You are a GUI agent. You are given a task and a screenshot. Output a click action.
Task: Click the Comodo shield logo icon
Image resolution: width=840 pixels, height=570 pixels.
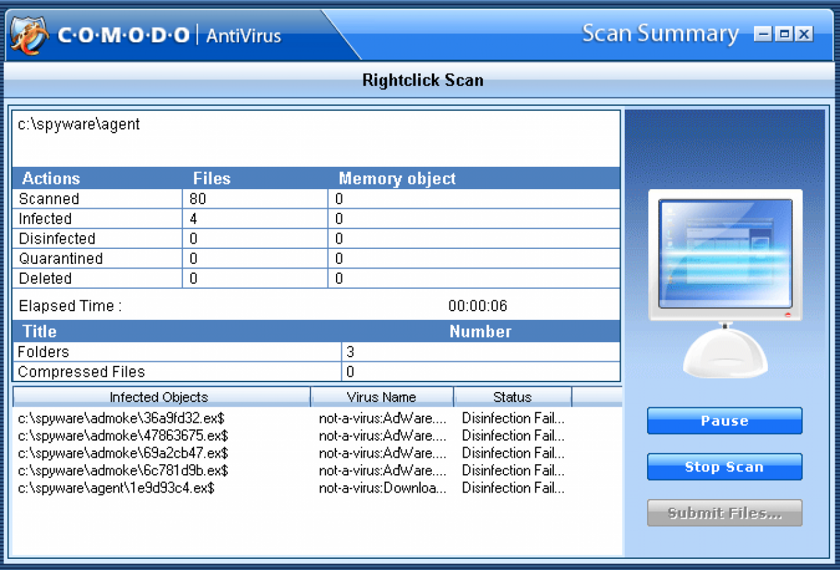[x=29, y=35]
